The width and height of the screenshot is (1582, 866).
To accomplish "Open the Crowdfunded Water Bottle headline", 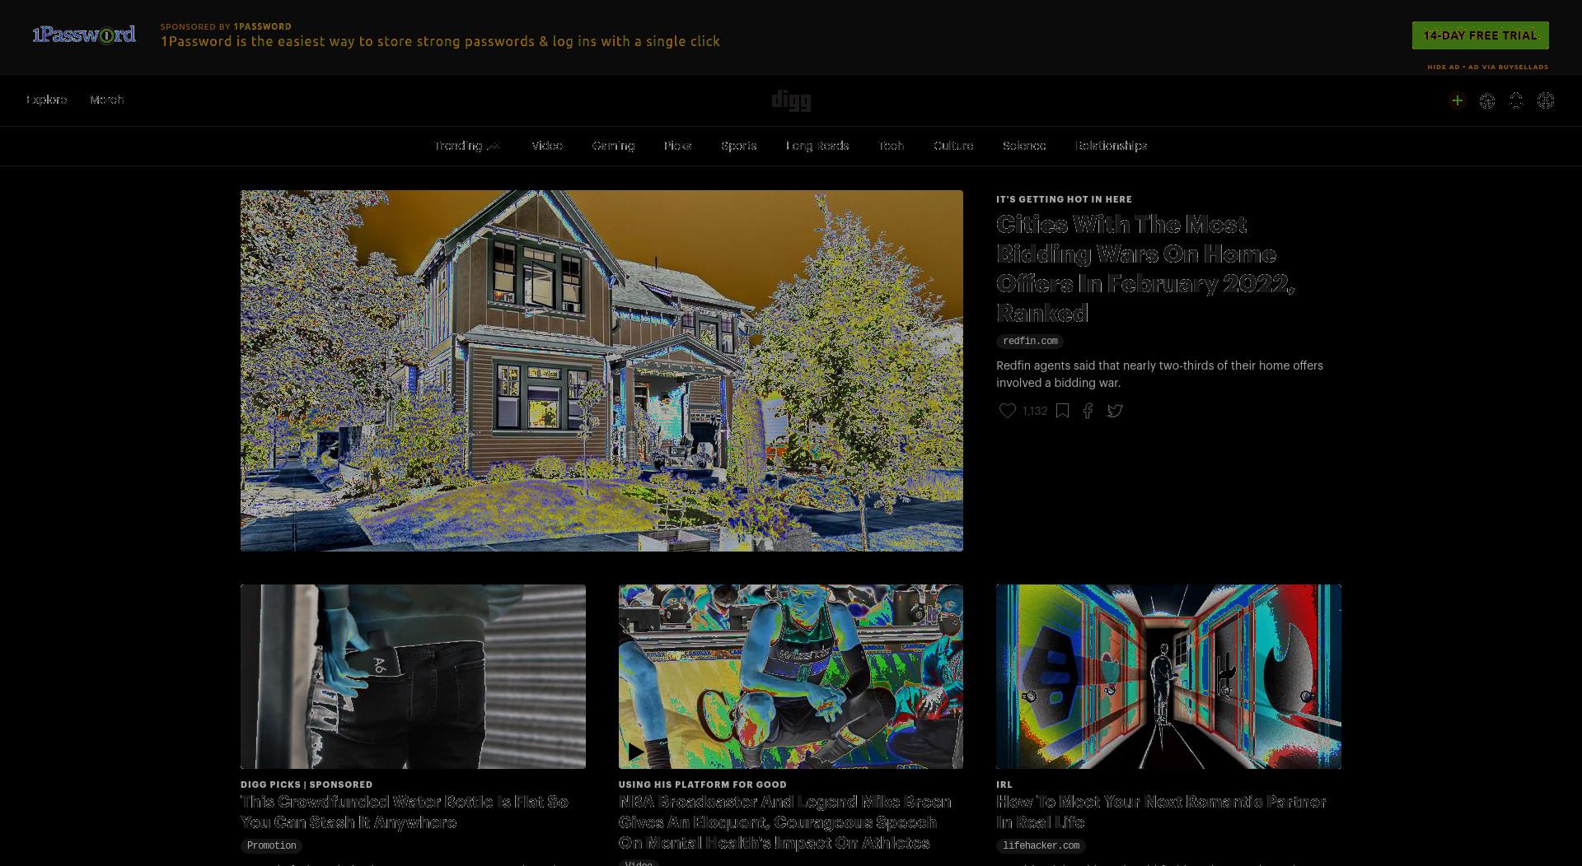I will coord(405,812).
